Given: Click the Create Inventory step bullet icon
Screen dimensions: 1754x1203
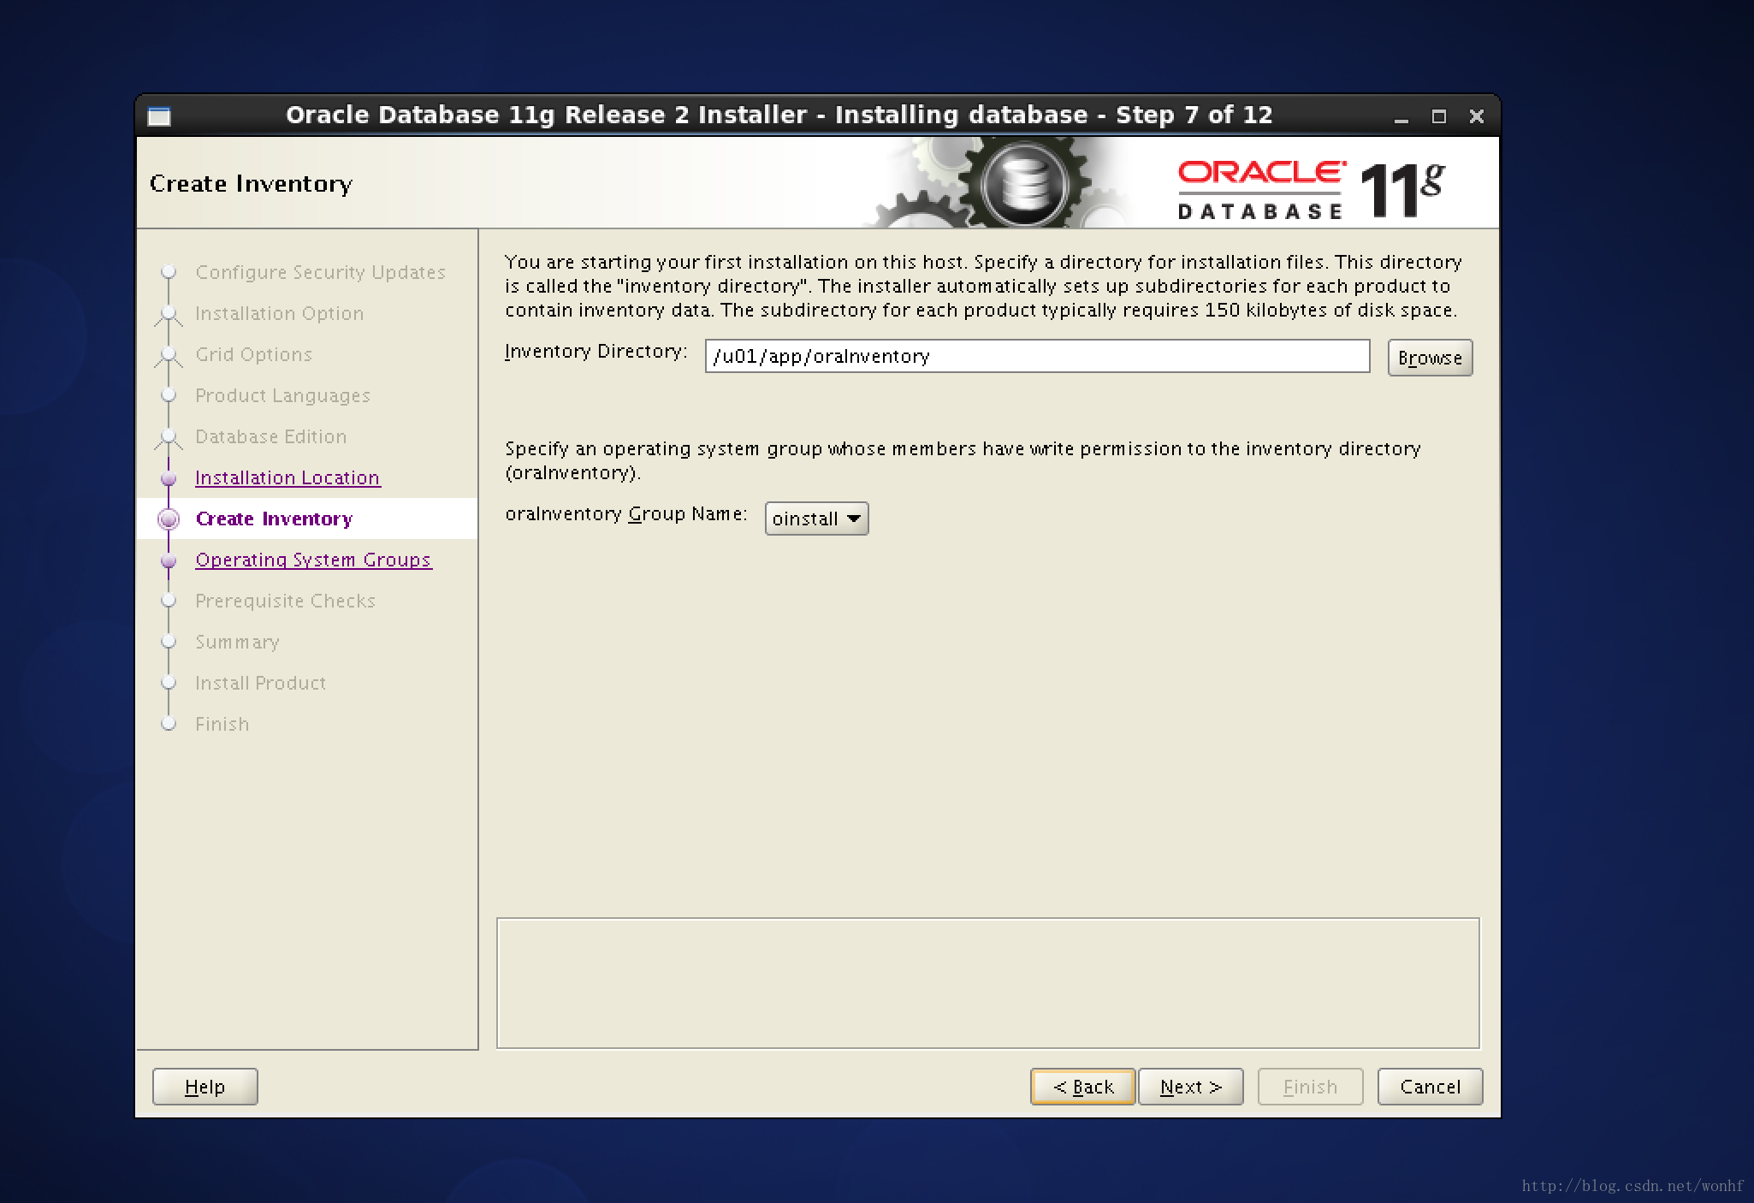Looking at the screenshot, I should [169, 519].
